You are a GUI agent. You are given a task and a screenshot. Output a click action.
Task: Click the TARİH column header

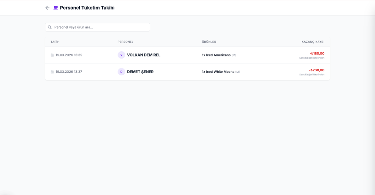pos(55,42)
